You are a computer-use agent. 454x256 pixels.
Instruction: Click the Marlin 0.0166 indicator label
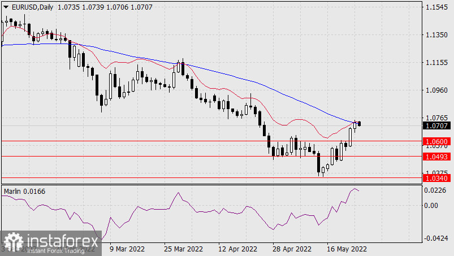pos(25,191)
